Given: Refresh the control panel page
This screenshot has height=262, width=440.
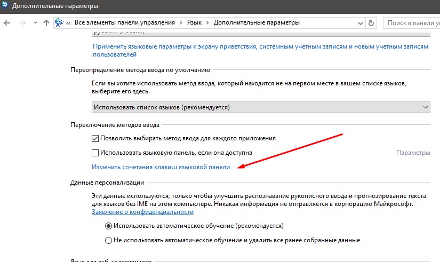Looking at the screenshot, I should point(372,23).
